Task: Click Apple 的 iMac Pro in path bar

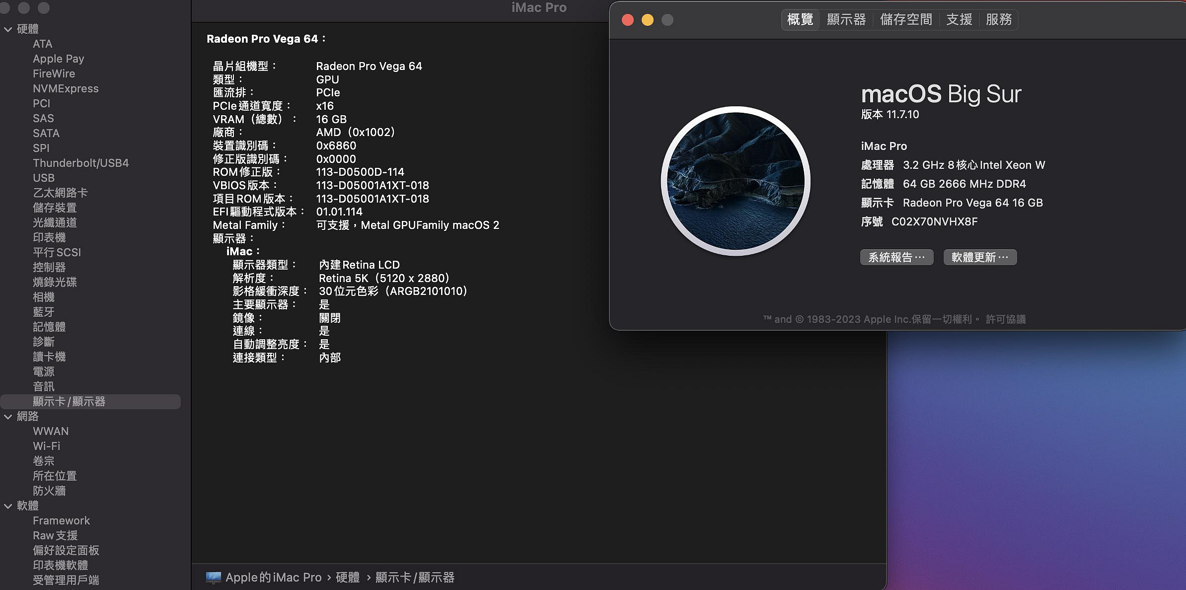Action: coord(274,578)
